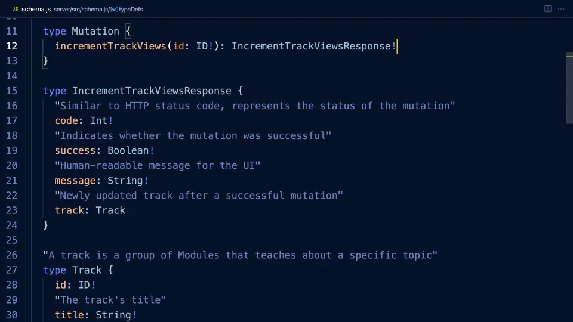Click the Split Editor icon
This screenshot has width=573, height=322.
tap(547, 9)
